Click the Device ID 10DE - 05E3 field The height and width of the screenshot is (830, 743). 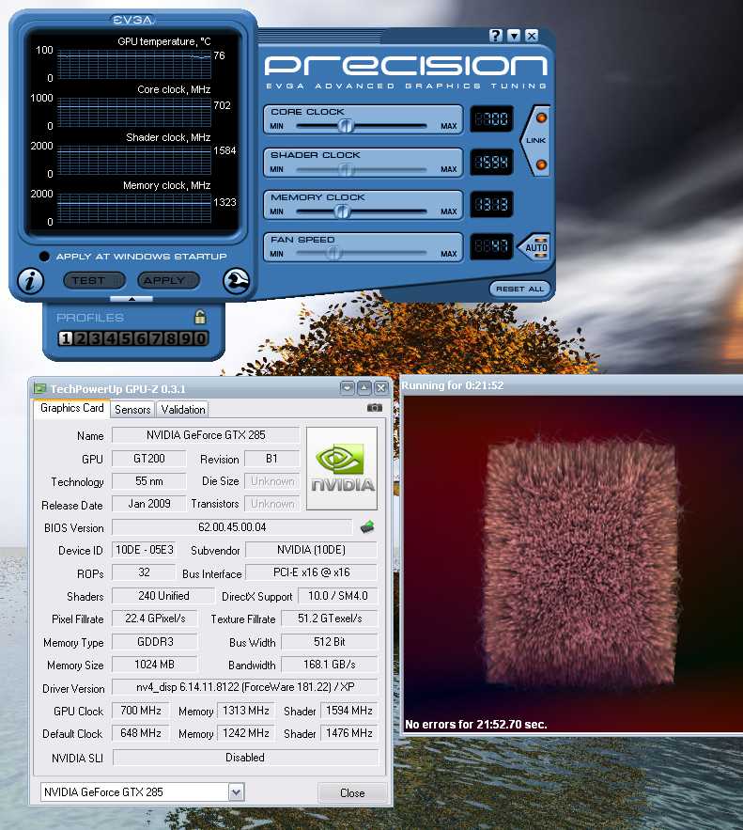pos(145,550)
